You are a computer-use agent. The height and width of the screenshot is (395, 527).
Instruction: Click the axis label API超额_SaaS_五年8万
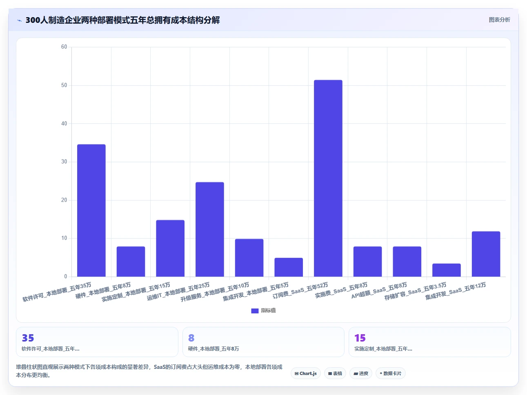coord(379,291)
